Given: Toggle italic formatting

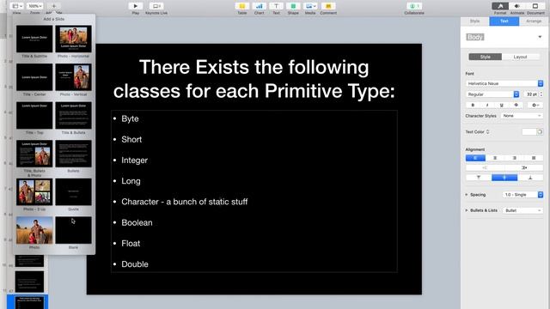Looking at the screenshot, I should coord(487,105).
